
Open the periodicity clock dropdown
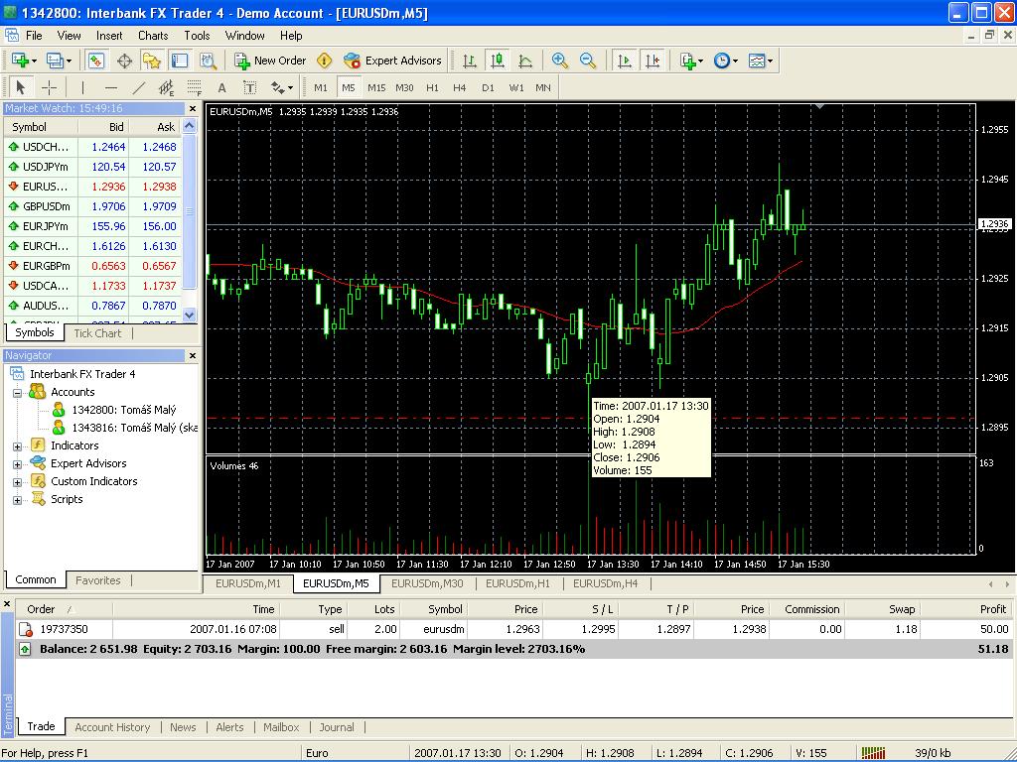[726, 61]
